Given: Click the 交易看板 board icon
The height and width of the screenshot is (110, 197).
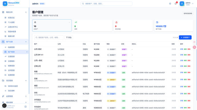Looking at the screenshot, I should 5,61.
